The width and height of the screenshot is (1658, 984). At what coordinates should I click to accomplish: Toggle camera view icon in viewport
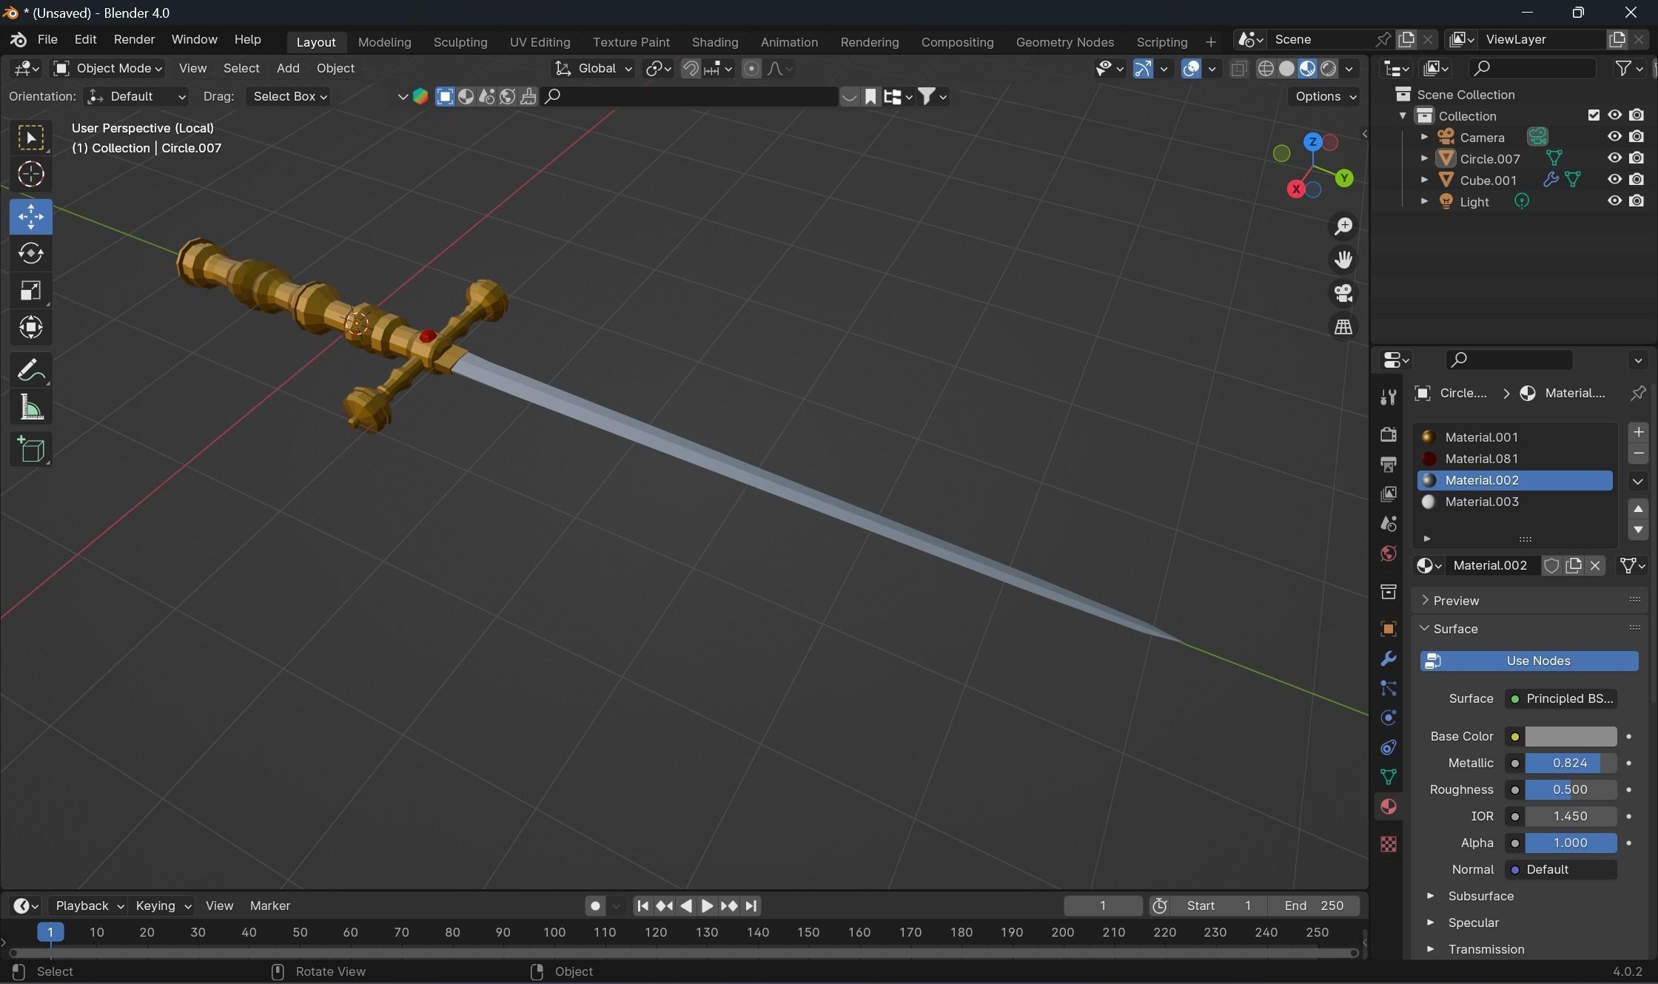(x=1343, y=293)
